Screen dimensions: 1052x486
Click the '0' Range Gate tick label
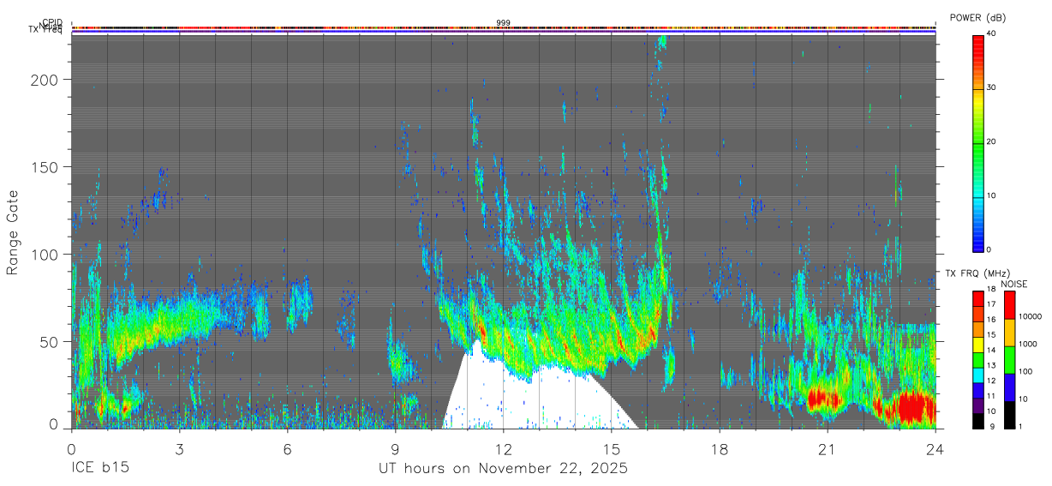54,424
